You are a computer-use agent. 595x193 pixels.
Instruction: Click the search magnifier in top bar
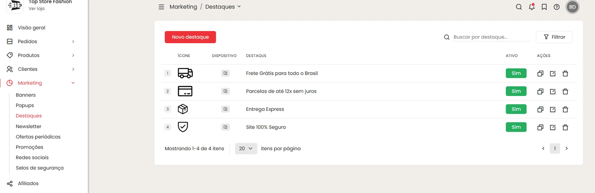point(519,7)
